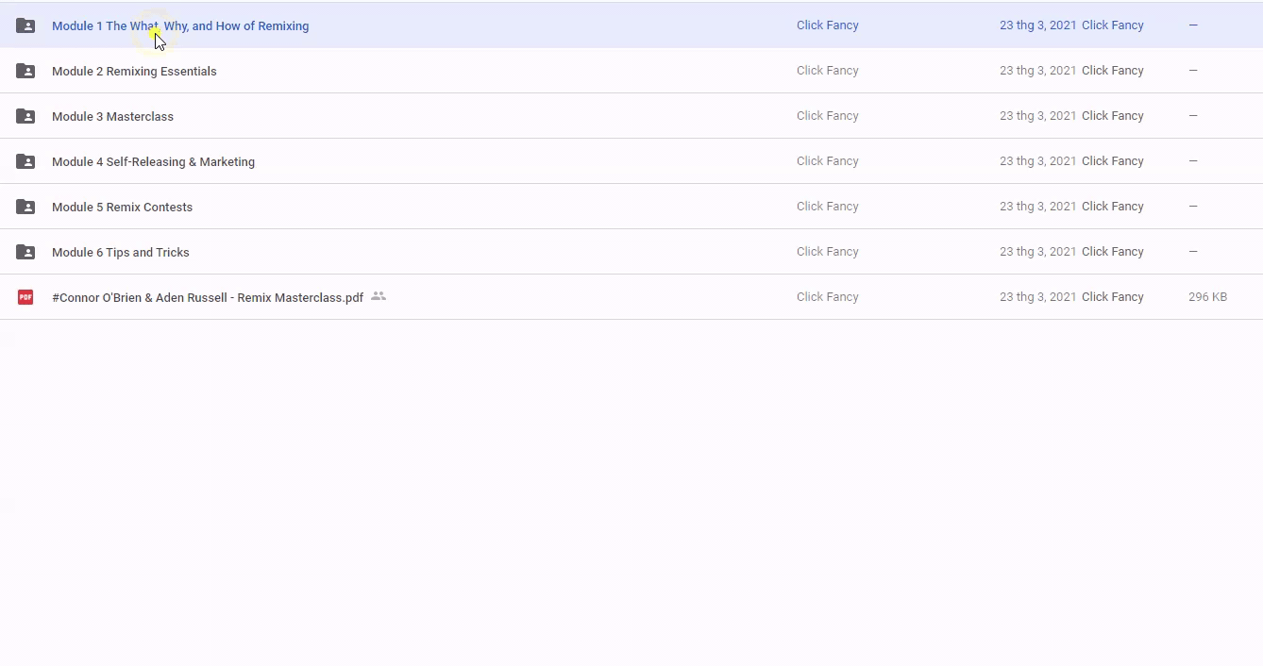Click the owner name in the Module 5 row
1263x666 pixels.
(827, 207)
